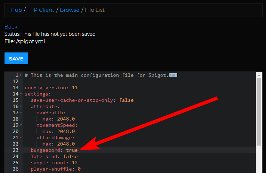Click the 'maxHealth:' key text
This screenshot has height=173, width=266.
click(x=51, y=113)
